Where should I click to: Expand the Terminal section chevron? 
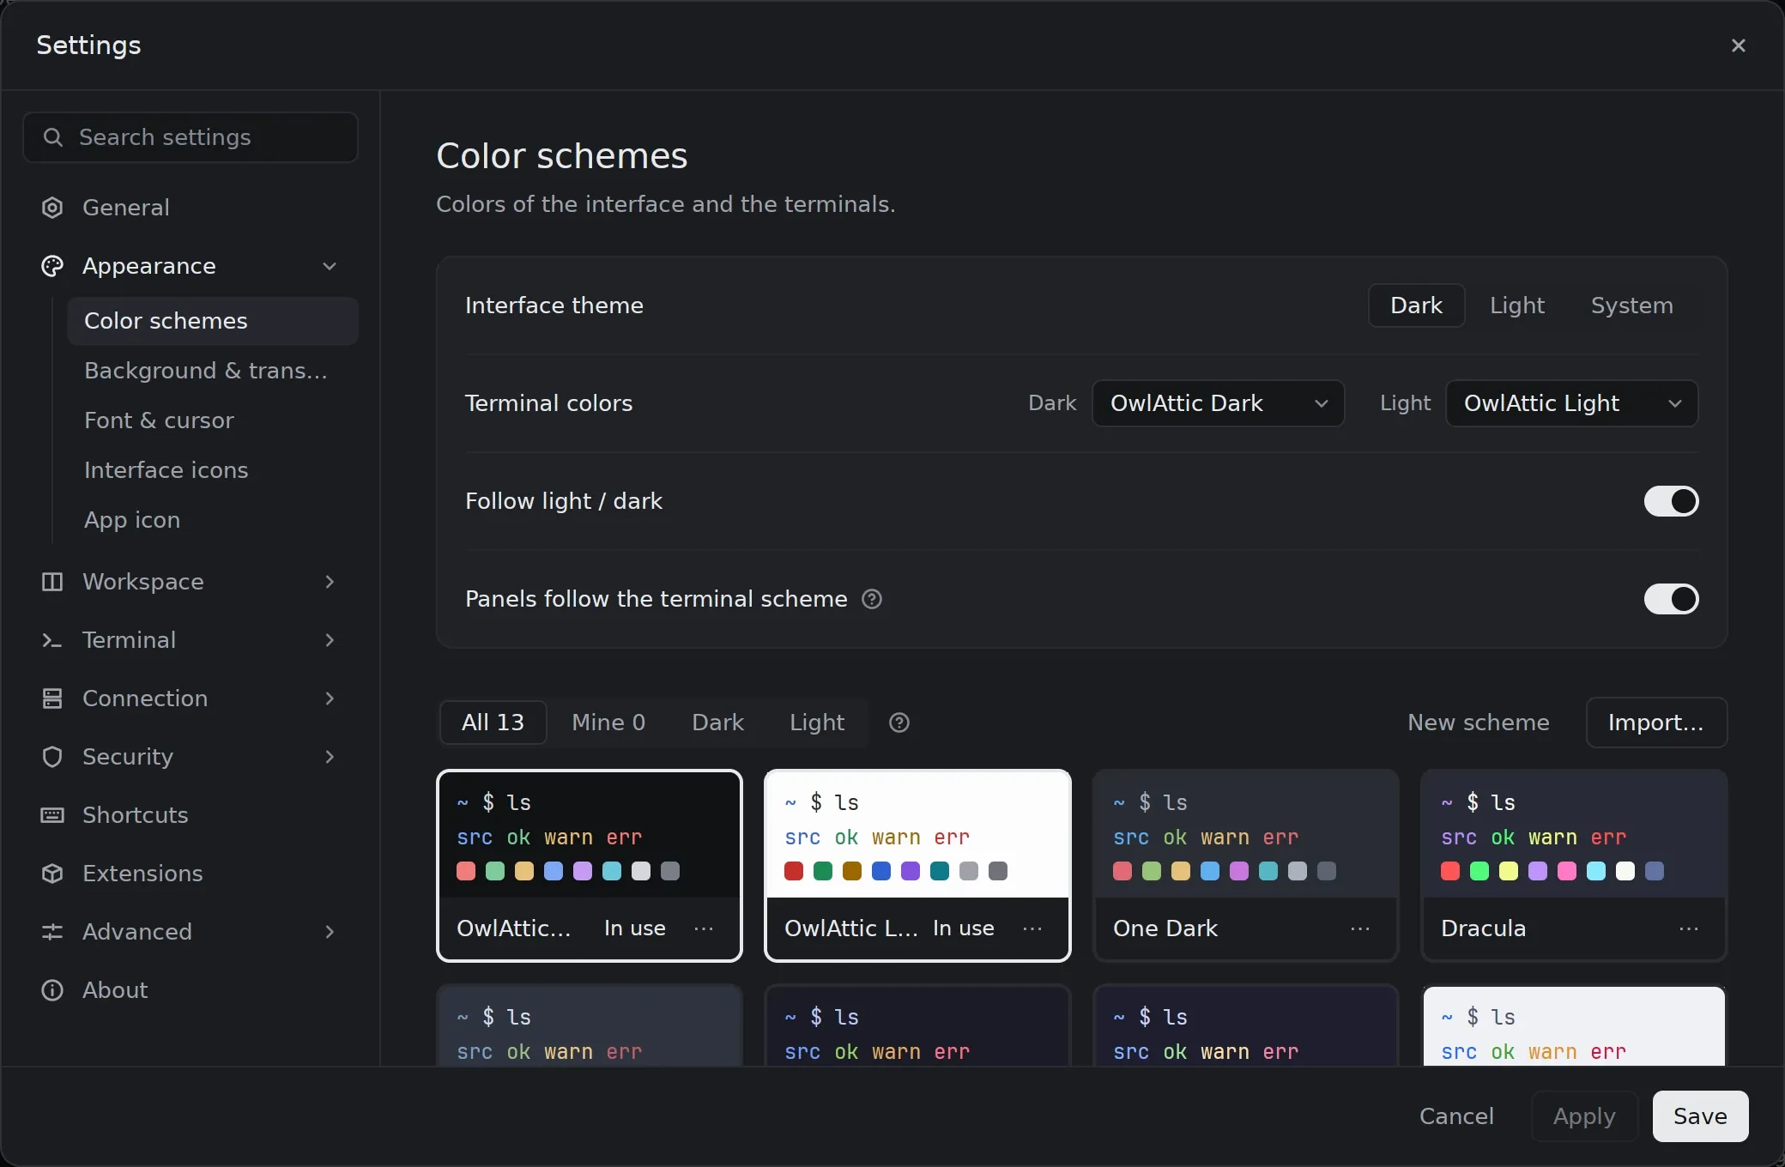330,640
